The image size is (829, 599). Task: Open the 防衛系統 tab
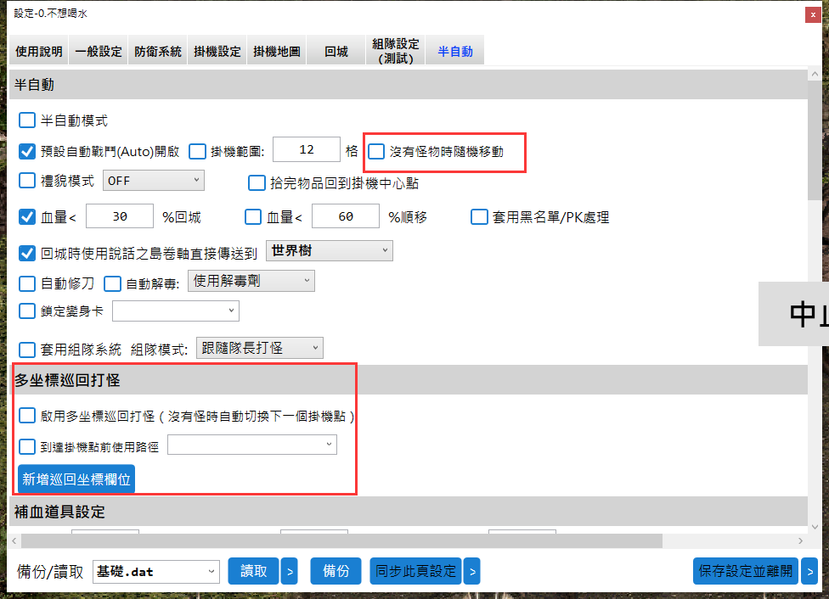[x=158, y=51]
